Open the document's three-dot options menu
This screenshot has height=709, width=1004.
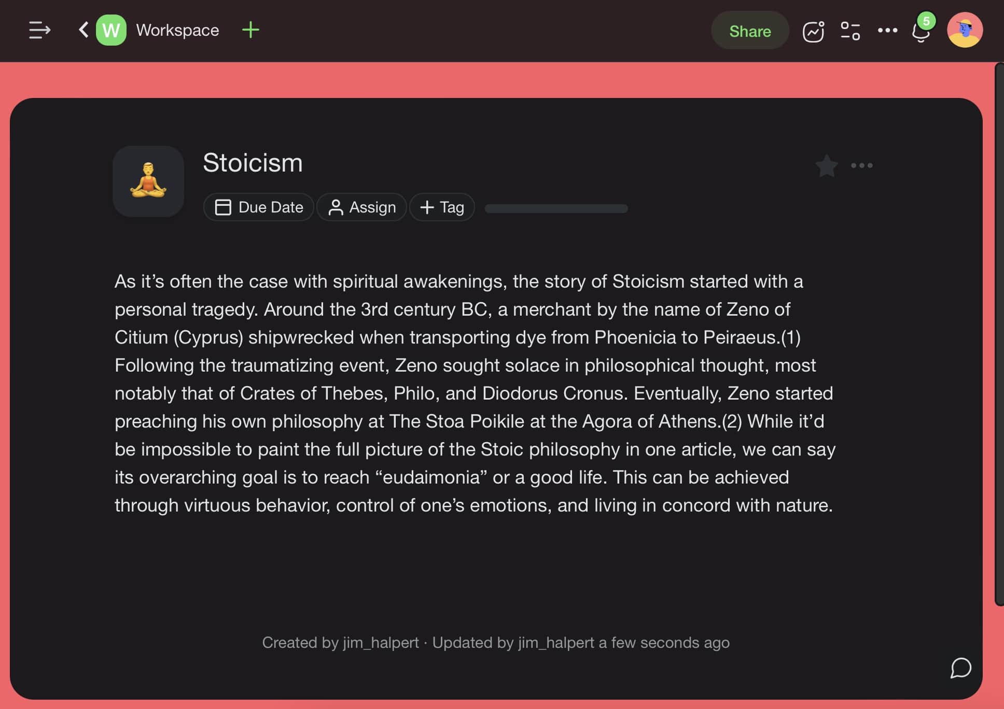[x=861, y=166]
